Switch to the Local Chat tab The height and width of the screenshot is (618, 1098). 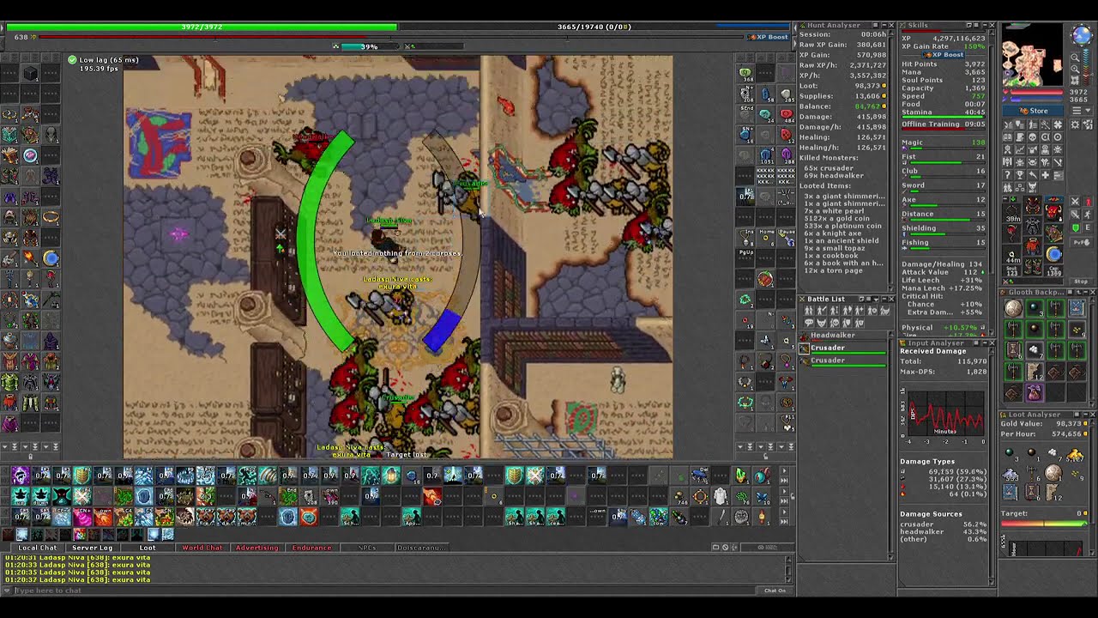coord(38,548)
